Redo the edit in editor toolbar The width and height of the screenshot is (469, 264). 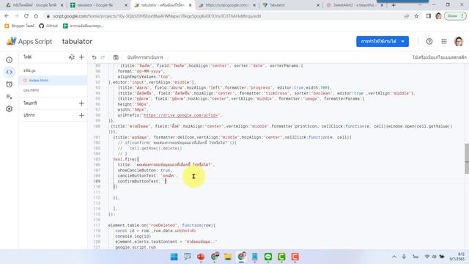tap(103, 57)
